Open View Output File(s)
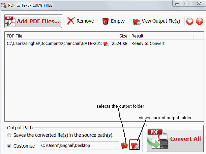Viewport: 206px width, 154px height. point(156,21)
